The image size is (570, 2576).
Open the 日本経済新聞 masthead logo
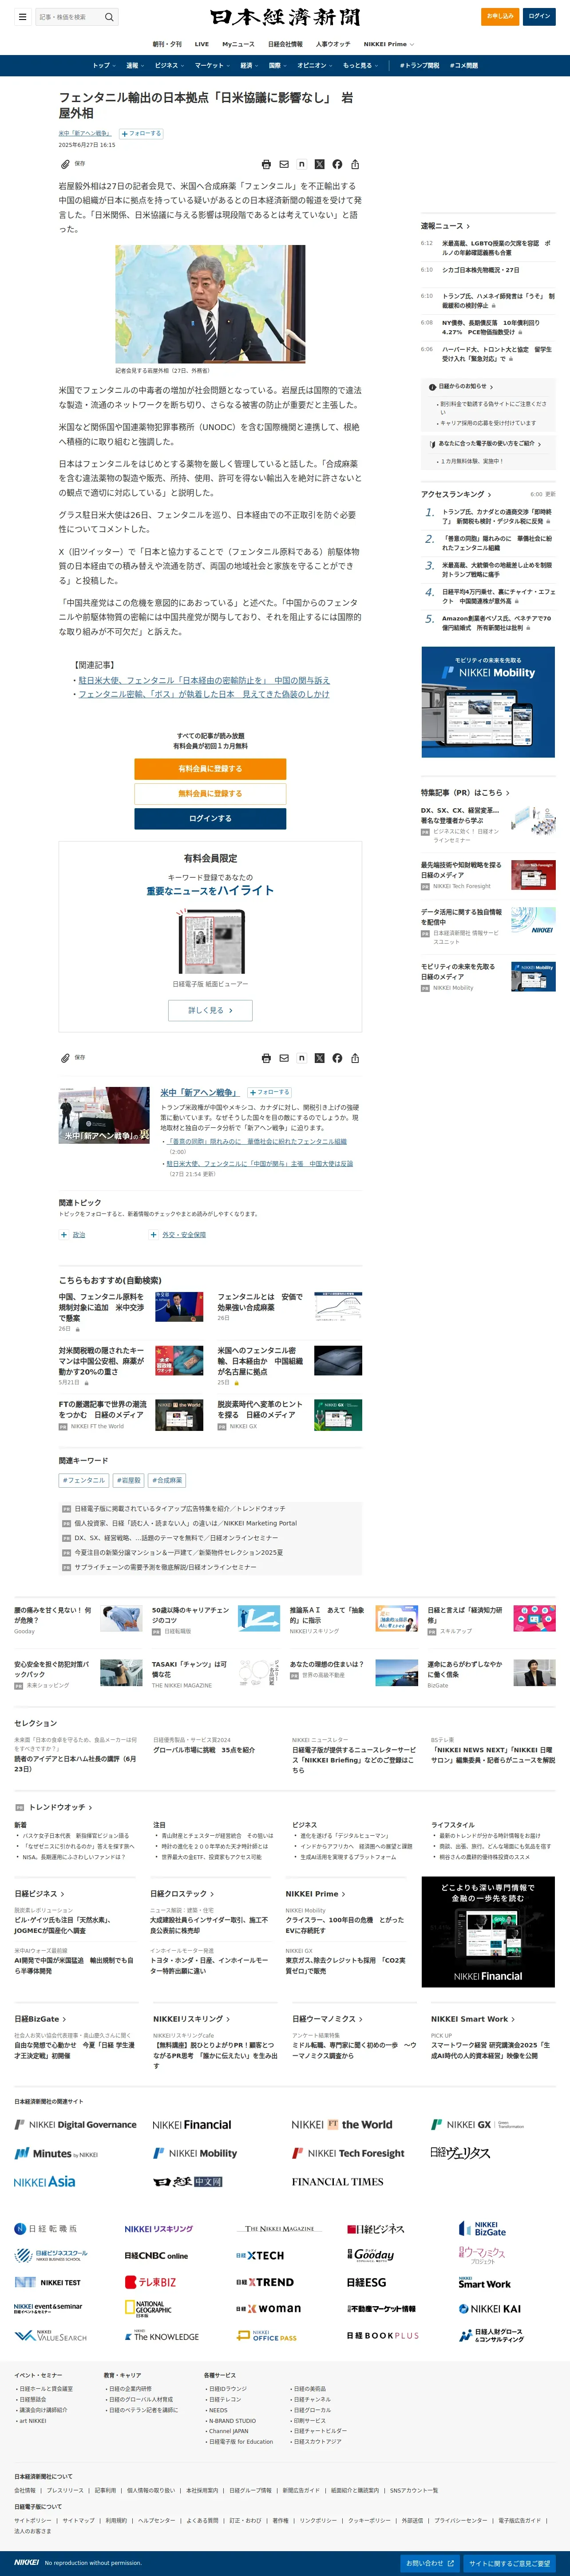tap(285, 17)
